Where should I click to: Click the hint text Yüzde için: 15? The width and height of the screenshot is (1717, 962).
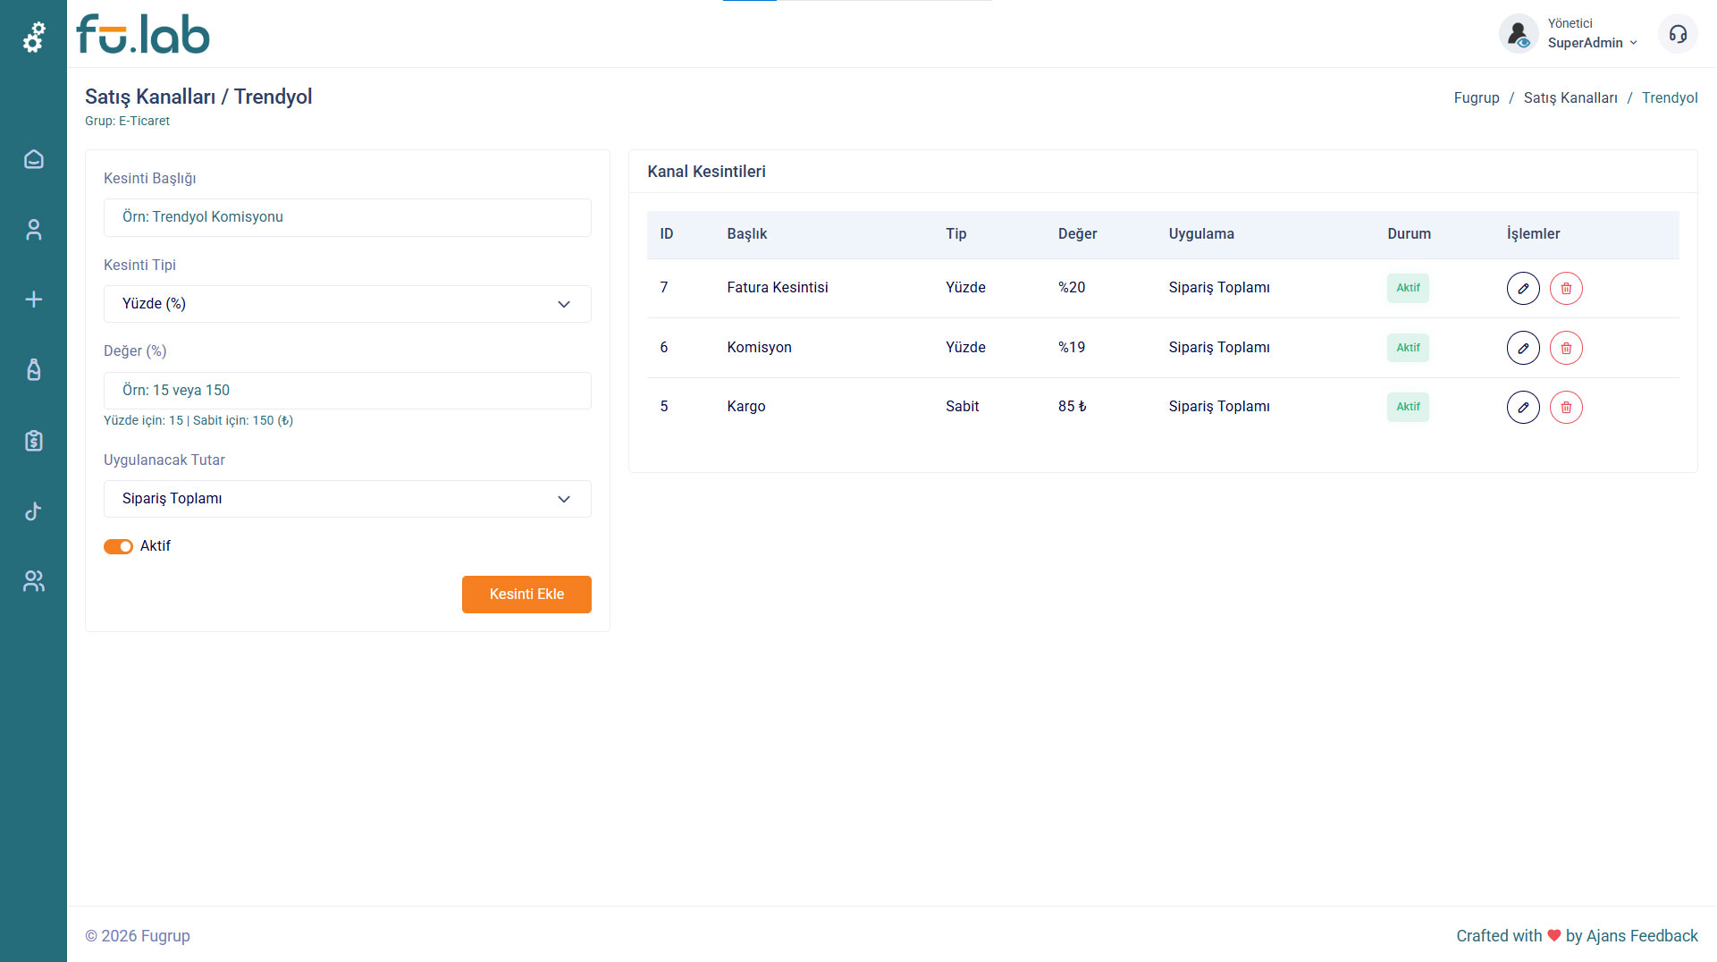pyautogui.click(x=143, y=421)
